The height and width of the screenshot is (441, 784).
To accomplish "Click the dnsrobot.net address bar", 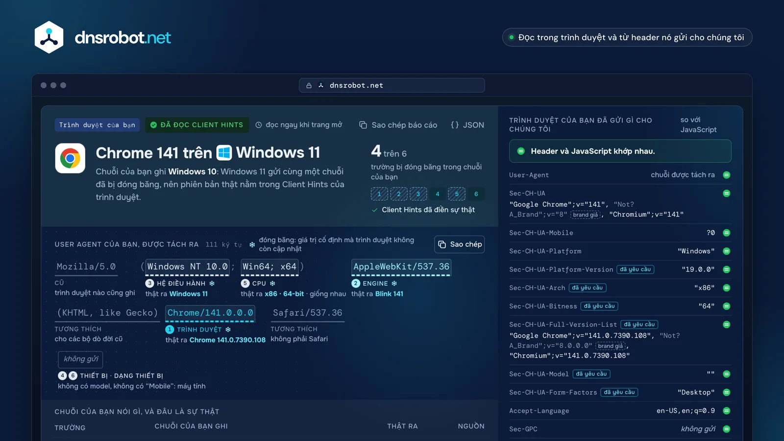I will 392,85.
